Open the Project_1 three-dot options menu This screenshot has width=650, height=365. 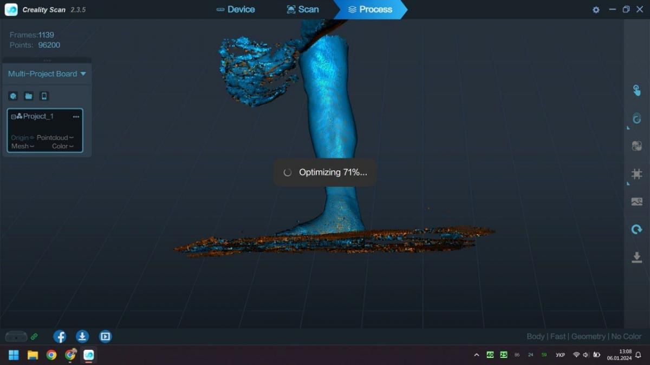coord(76,117)
